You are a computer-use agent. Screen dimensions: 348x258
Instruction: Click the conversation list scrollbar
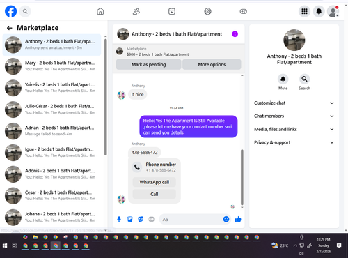pos(106,97)
